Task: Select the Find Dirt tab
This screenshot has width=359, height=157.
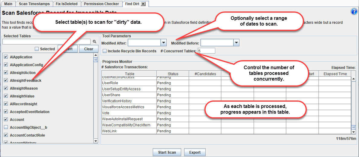Action: 132,4
